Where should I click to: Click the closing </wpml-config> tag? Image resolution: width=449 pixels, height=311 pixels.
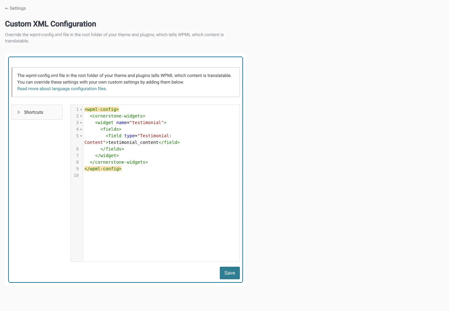pyautogui.click(x=103, y=169)
